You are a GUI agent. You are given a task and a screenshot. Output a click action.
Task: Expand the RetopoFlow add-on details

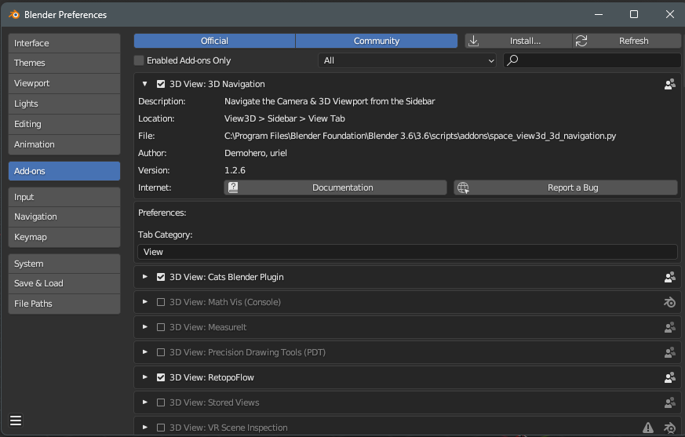point(145,377)
